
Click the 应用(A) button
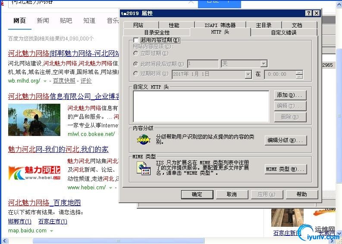click(267, 195)
